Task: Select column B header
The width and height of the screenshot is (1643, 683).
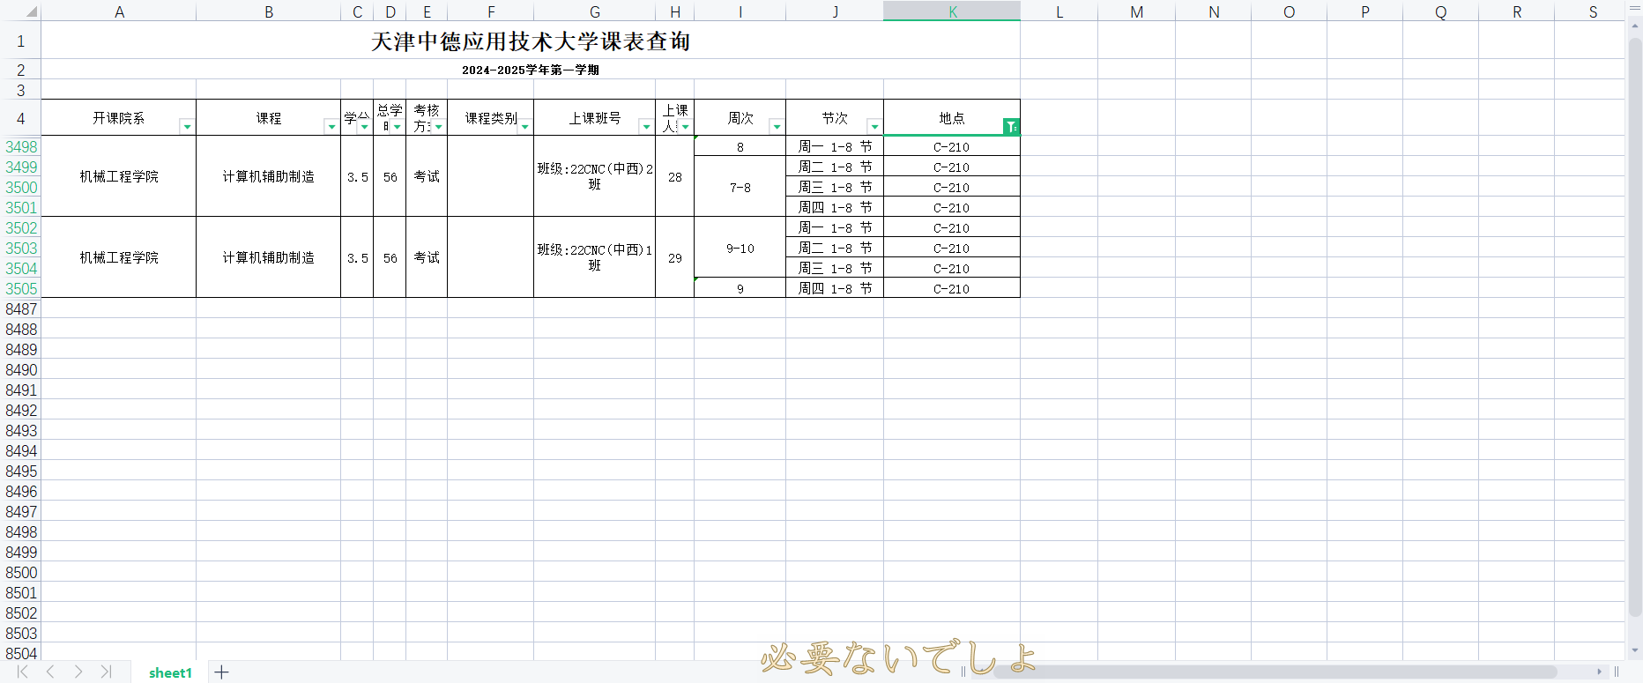Action: (x=268, y=11)
